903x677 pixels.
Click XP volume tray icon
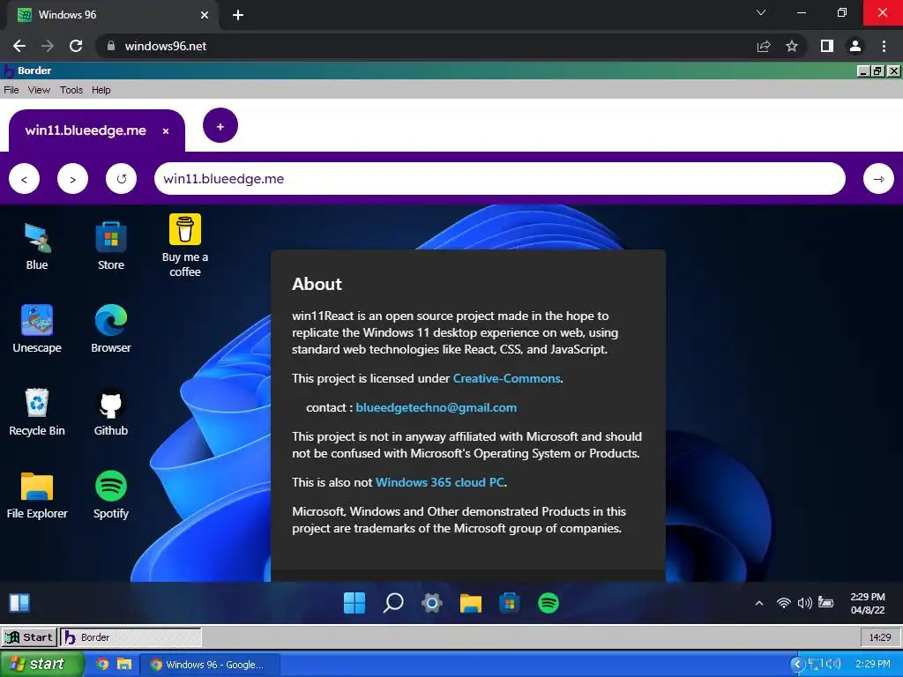pyautogui.click(x=833, y=665)
